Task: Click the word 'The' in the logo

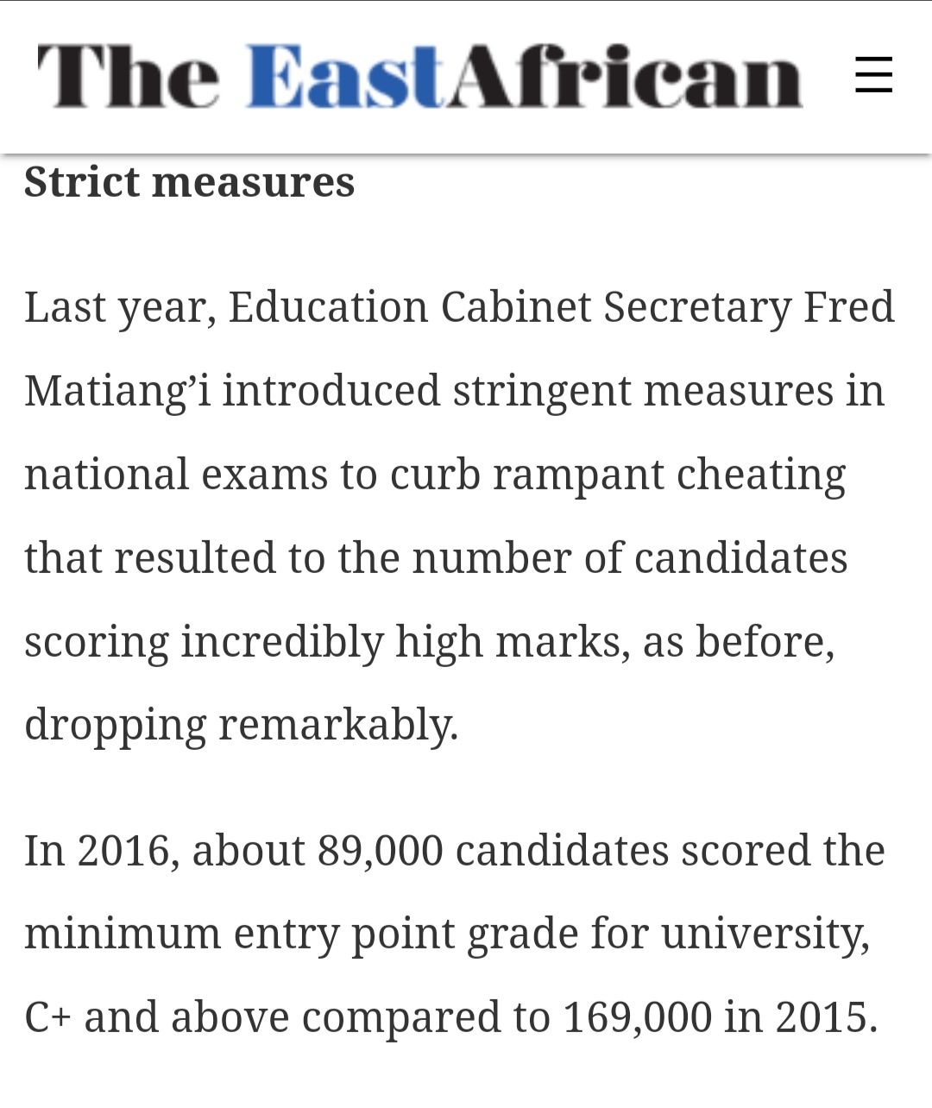Action: (128, 77)
